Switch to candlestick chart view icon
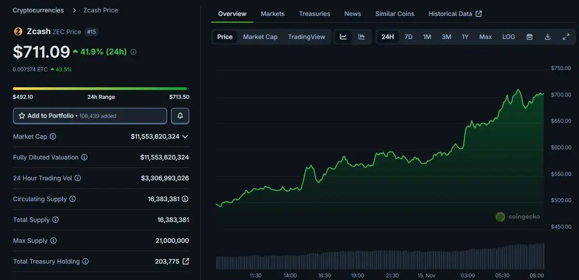The width and height of the screenshot is (579, 280). 361,37
